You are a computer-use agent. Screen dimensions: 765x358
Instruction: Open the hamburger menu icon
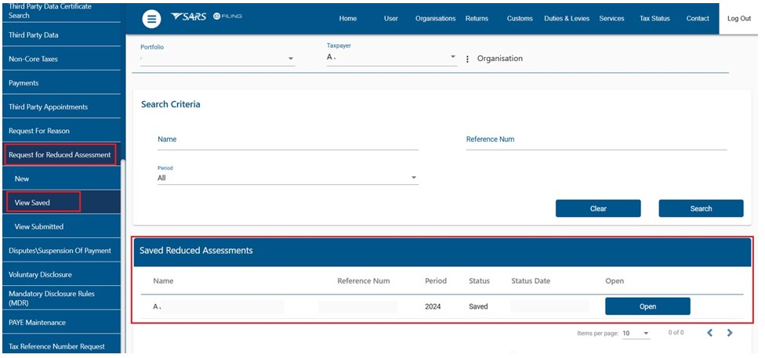[152, 19]
